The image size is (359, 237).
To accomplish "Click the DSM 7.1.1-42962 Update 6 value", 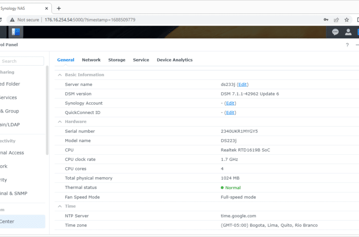I will (x=250, y=94).
